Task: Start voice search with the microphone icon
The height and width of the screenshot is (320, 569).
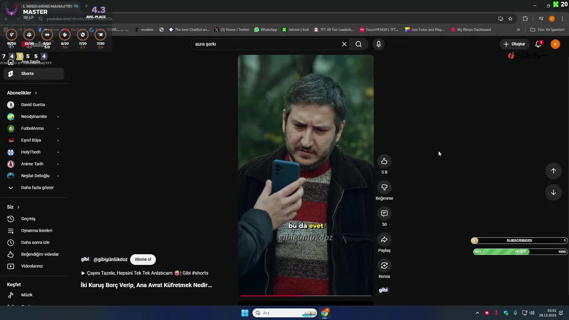Action: pos(379,44)
